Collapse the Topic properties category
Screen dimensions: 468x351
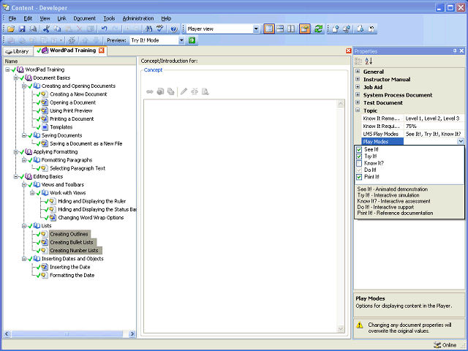pos(358,110)
